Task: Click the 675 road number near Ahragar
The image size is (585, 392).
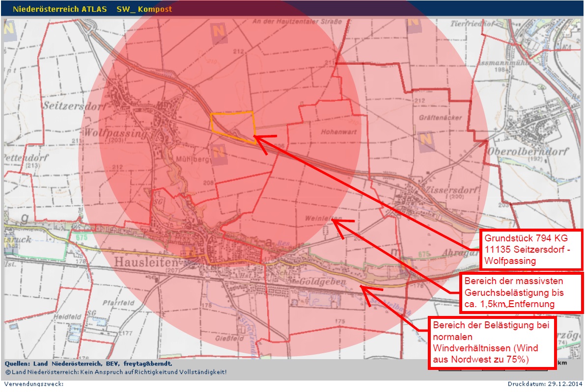Action: [424, 255]
